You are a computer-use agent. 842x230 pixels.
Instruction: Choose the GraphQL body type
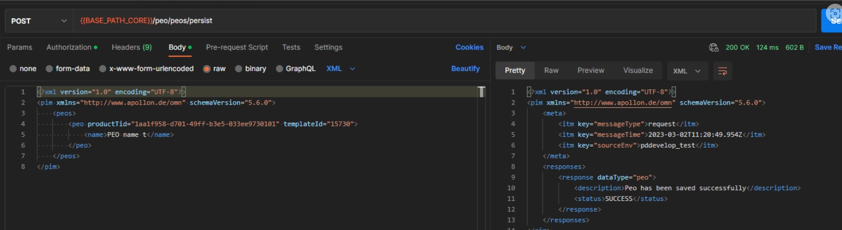point(279,68)
